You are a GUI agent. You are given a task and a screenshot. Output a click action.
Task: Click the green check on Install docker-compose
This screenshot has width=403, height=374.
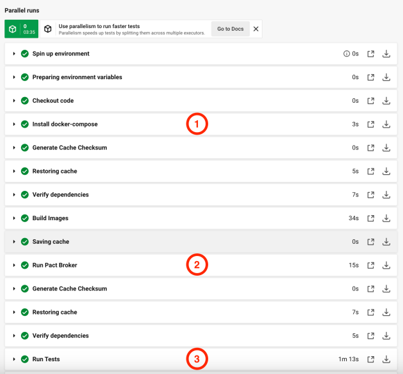click(25, 124)
